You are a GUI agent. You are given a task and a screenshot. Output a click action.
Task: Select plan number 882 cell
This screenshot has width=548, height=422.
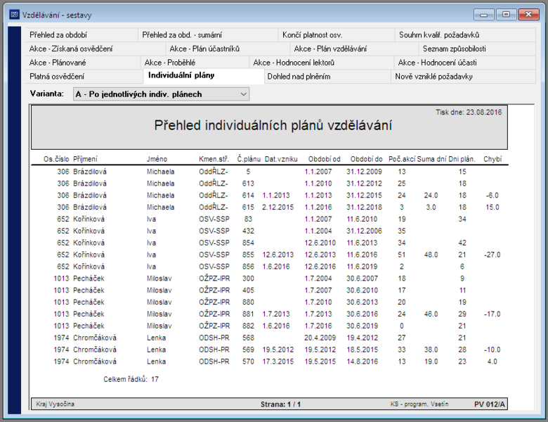(x=248, y=326)
